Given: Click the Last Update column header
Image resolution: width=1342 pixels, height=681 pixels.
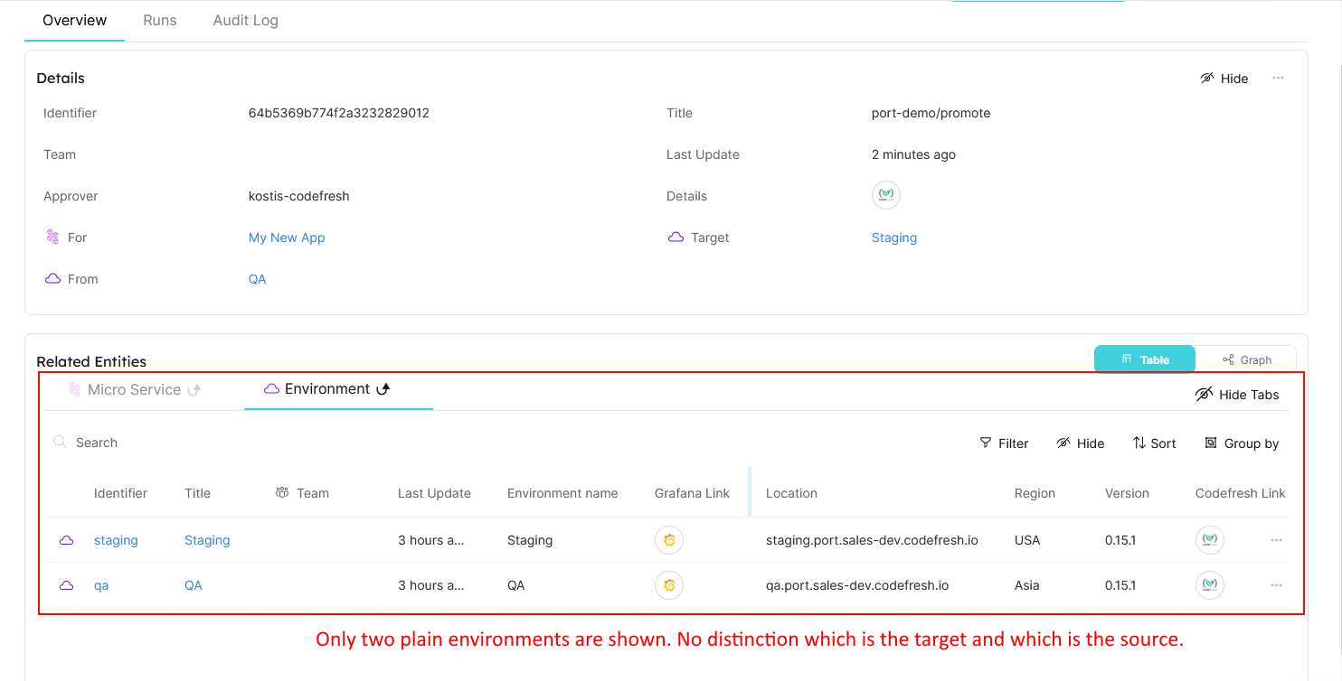Looking at the screenshot, I should [x=434, y=493].
